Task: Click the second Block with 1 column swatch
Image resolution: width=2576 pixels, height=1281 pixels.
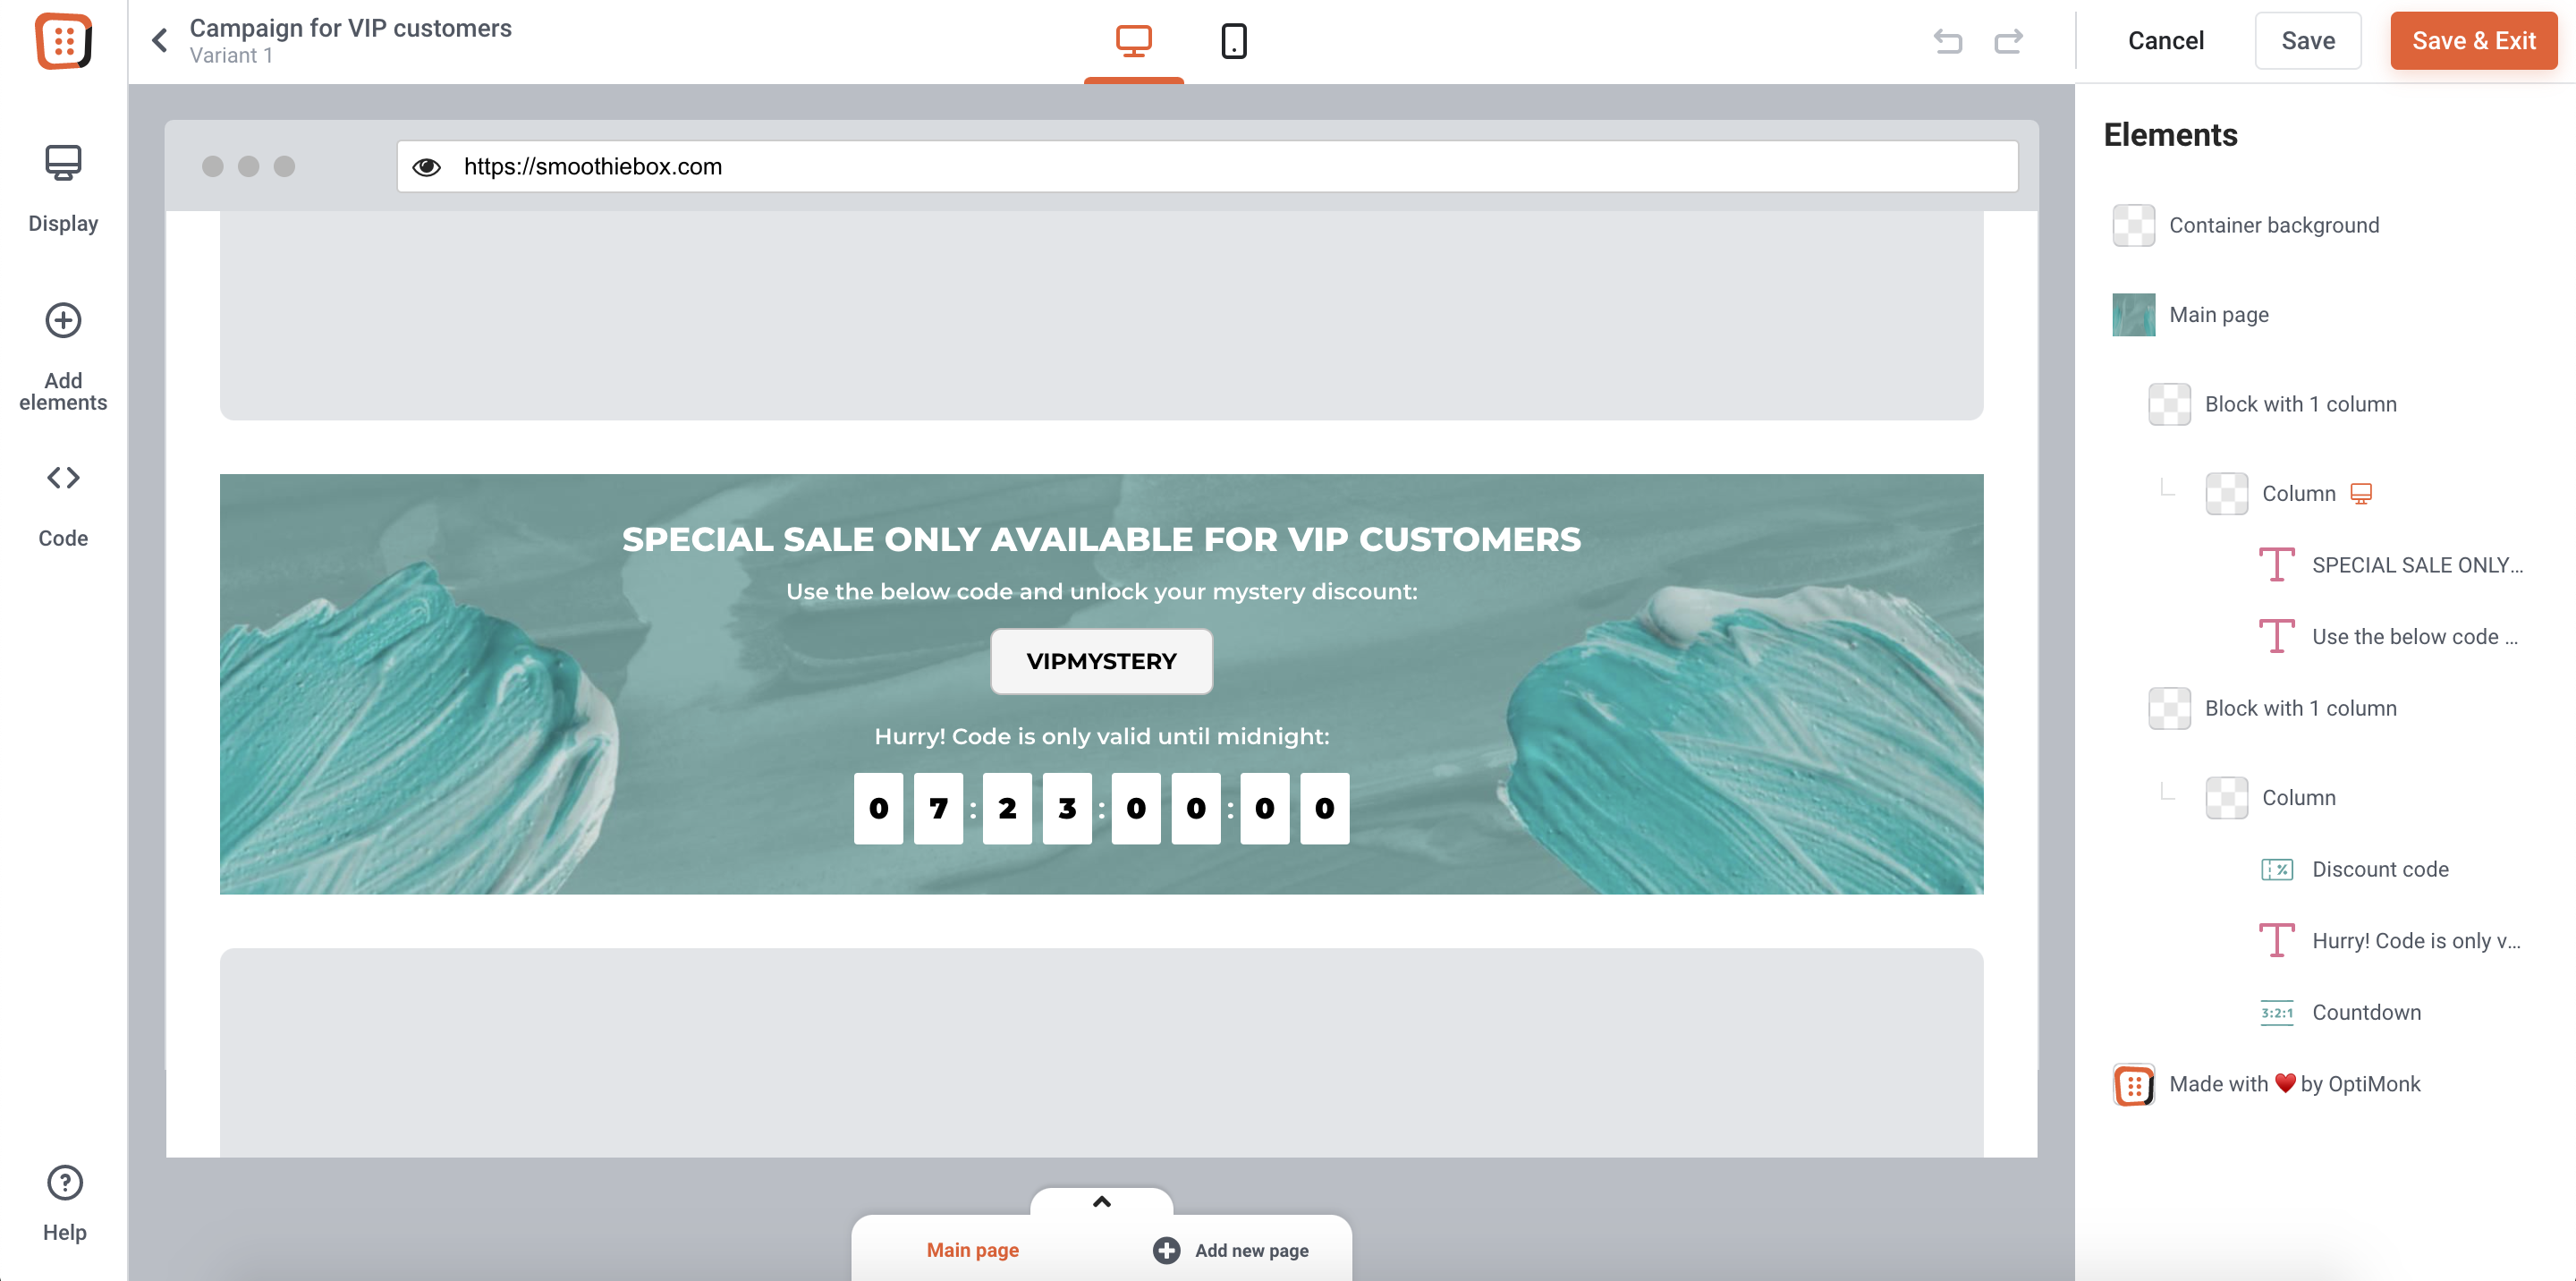Action: 2169,709
